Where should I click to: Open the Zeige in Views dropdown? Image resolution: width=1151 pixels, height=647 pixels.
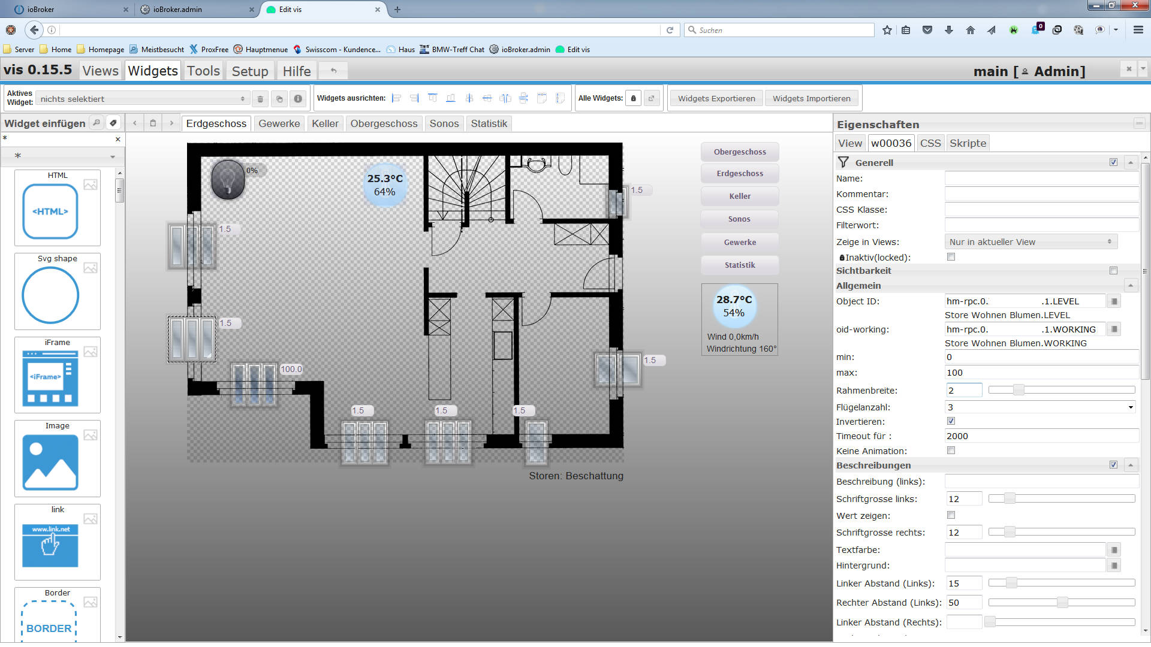coord(1030,242)
